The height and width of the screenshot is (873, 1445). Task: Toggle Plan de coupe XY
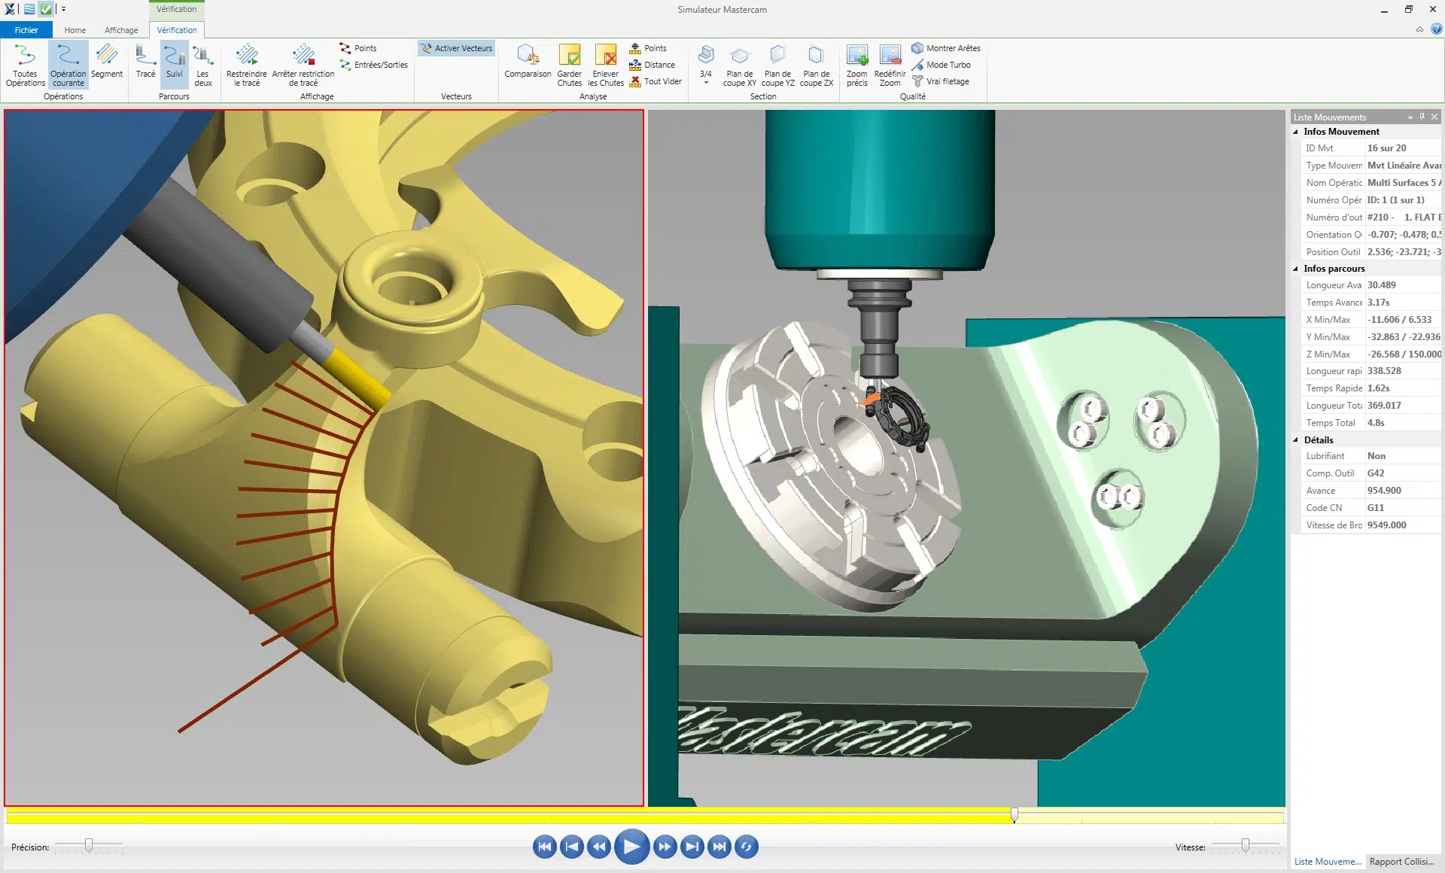point(739,65)
